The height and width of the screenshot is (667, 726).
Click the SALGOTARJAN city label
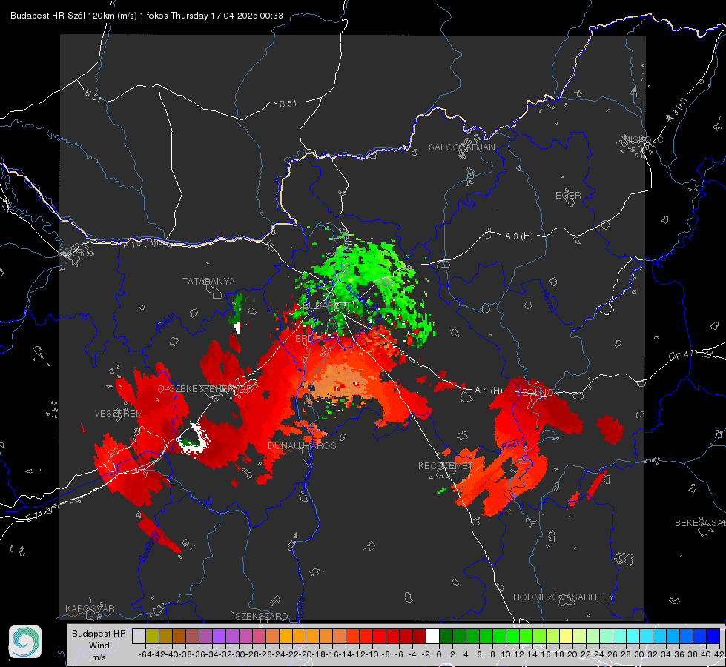click(461, 147)
